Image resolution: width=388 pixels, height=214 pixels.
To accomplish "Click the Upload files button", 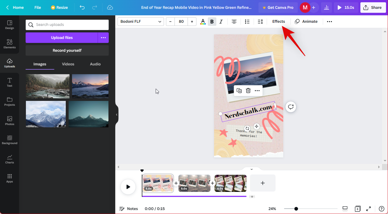I will pyautogui.click(x=62, y=38).
